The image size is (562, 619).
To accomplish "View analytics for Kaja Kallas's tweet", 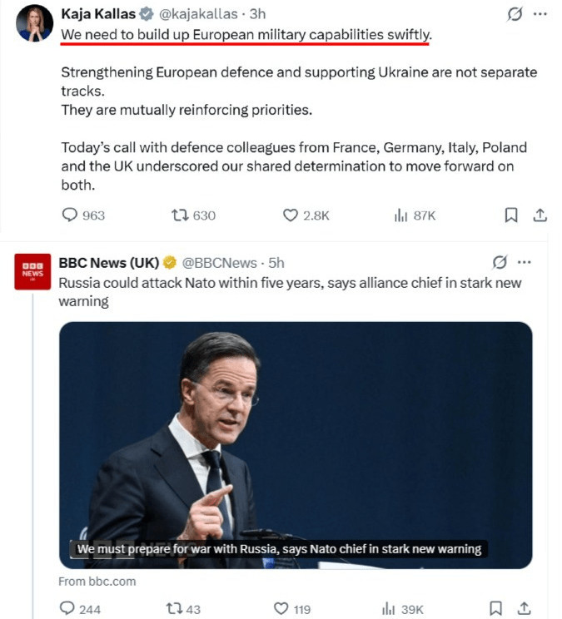I will [400, 215].
